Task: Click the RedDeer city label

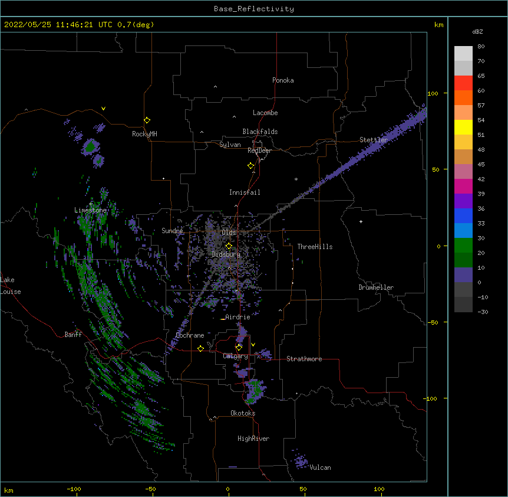Action: point(259,151)
